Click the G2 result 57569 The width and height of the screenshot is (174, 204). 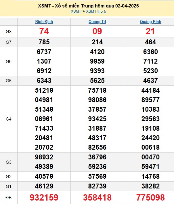[x=97, y=176]
